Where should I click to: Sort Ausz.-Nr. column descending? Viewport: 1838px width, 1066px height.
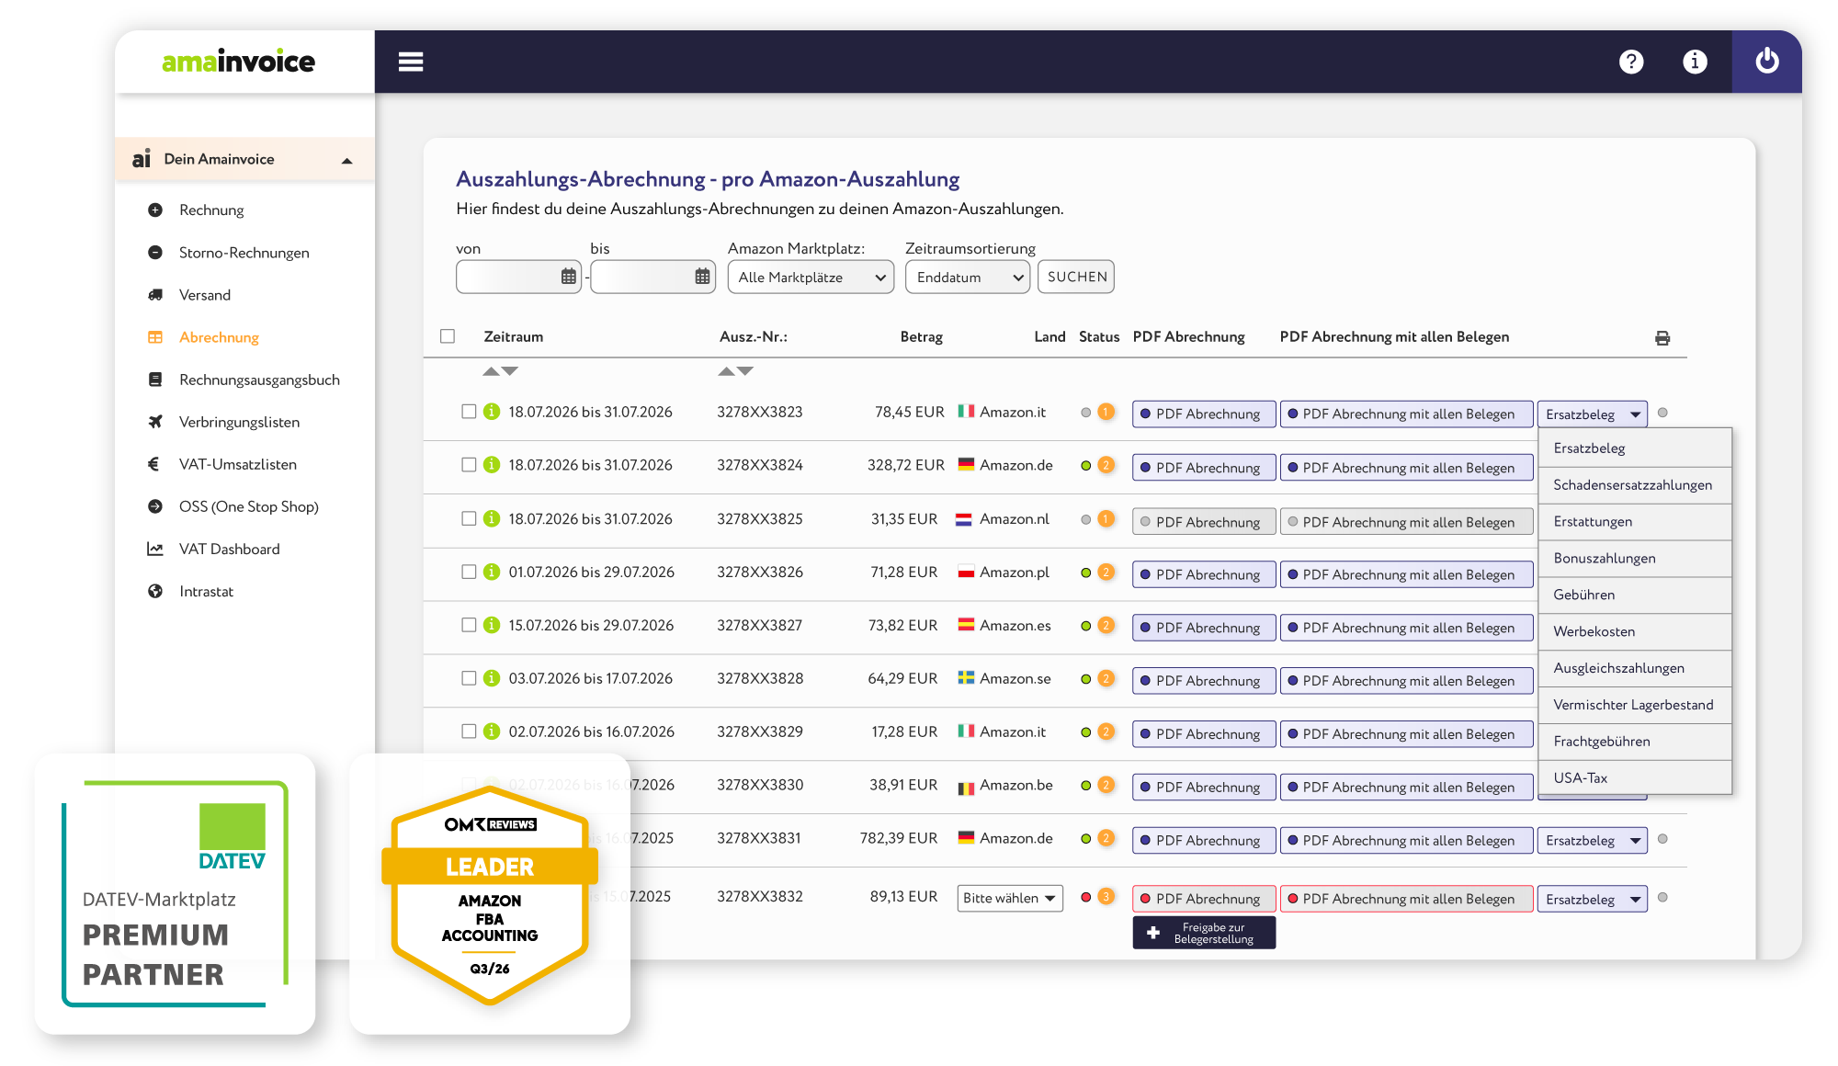[745, 371]
